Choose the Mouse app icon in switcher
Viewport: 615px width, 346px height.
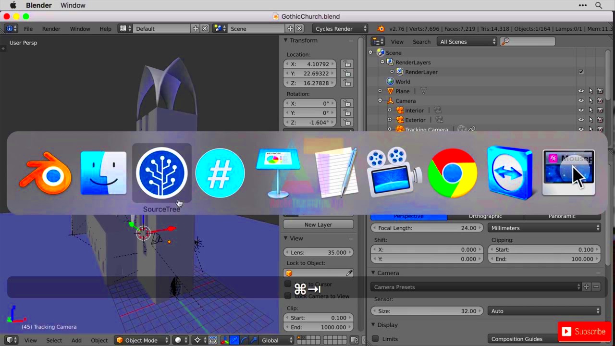[x=568, y=173]
